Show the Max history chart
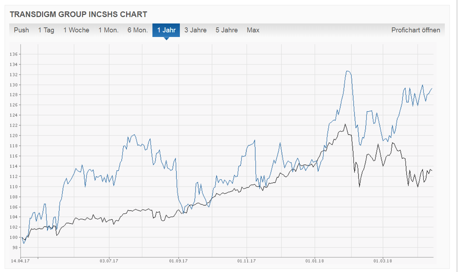 253,30
